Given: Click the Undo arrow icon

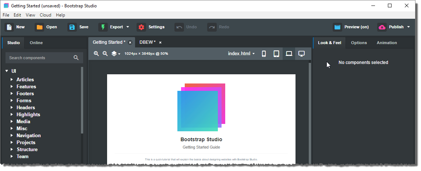Looking at the screenshot, I should tap(179, 27).
